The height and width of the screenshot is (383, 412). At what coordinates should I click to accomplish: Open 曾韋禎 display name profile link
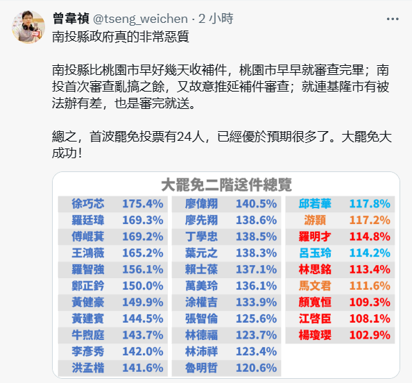click(71, 19)
